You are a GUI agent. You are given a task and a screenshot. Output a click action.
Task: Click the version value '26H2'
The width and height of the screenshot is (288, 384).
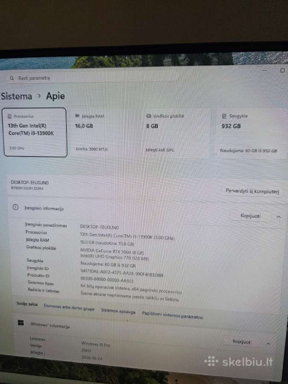[86, 350]
